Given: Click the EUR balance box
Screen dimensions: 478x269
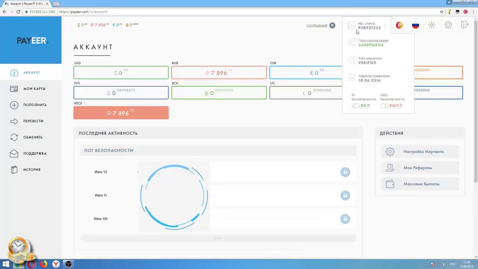Looking at the screenshot, I should 306,72.
